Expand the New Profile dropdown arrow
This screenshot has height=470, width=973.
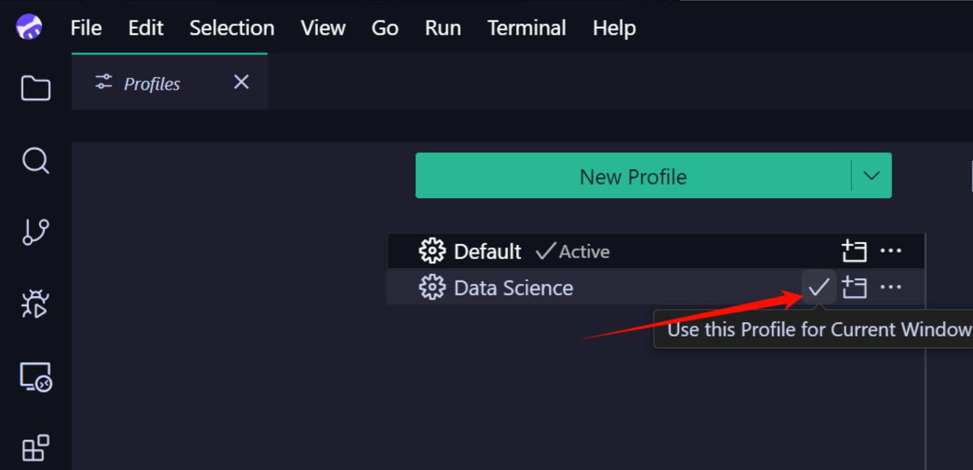point(871,176)
